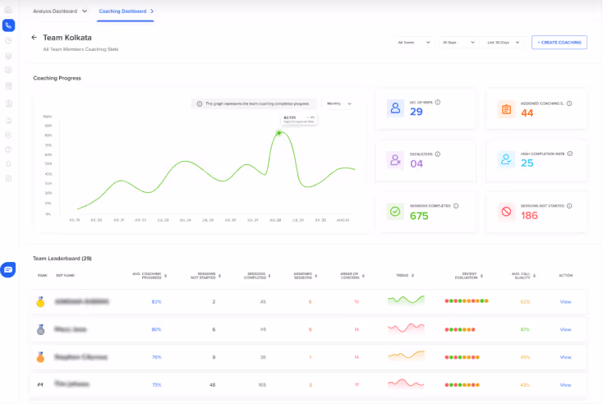Open the All Reps filter dropdown

tap(458, 42)
